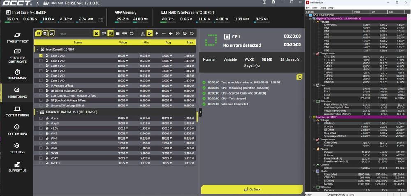
Task: Select the Monitoring section in OCCT sidebar
Action: coord(17,93)
